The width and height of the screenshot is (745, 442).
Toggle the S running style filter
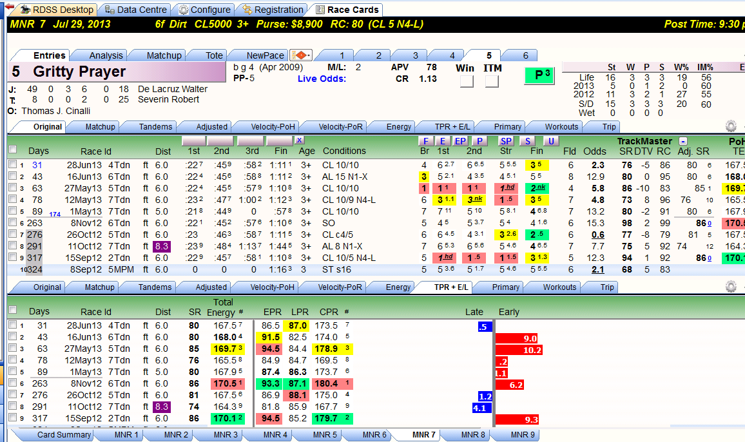pyautogui.click(x=527, y=141)
